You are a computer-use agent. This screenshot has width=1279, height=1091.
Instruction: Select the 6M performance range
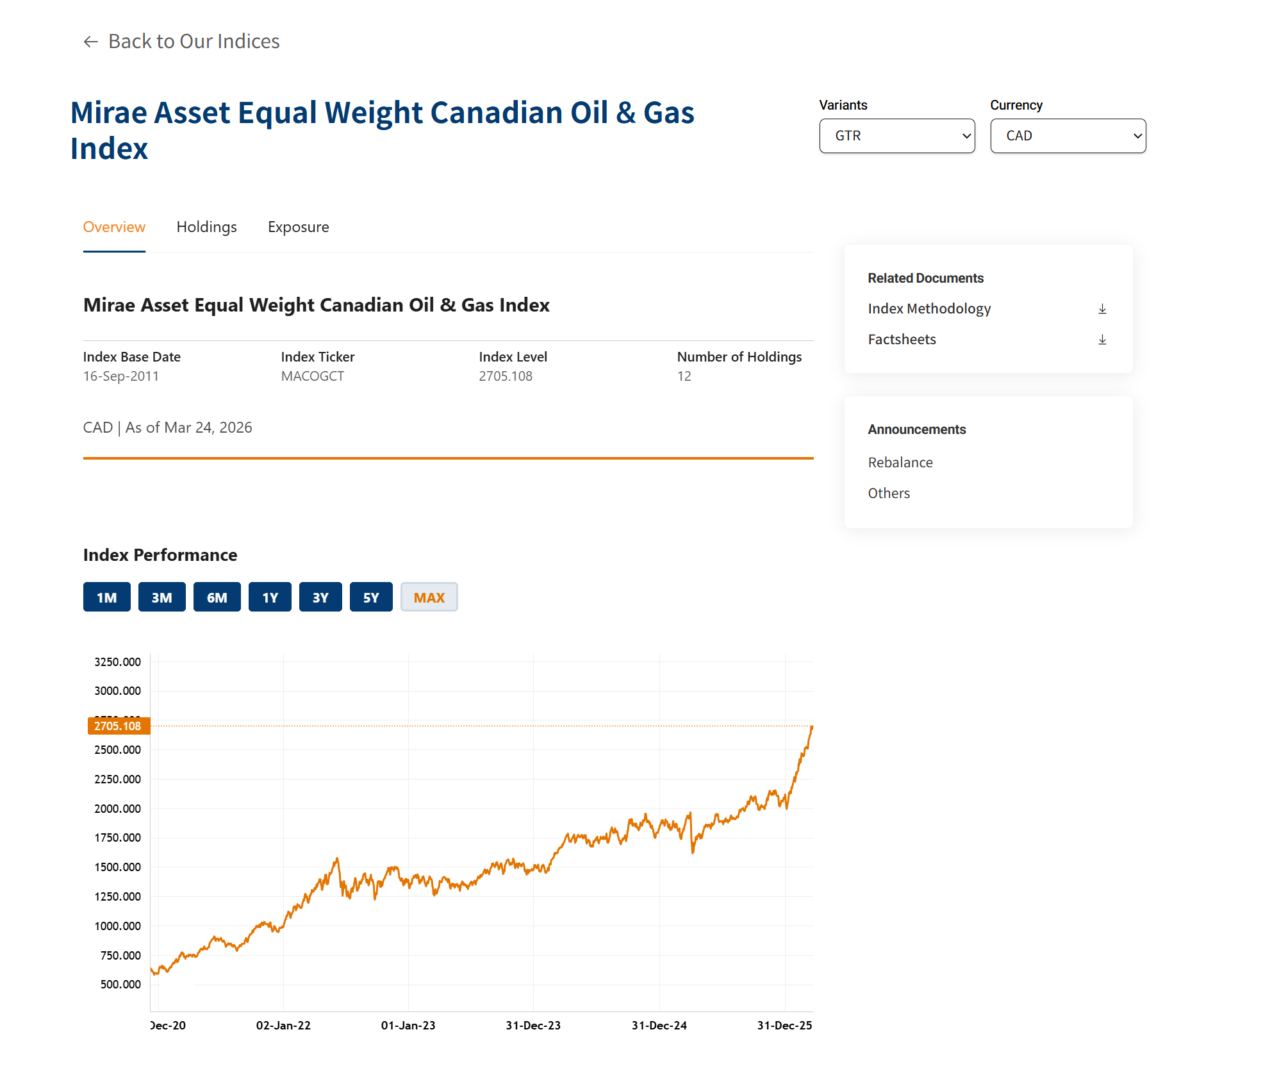coord(217,597)
